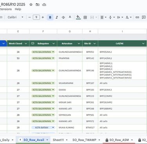The height and width of the screenshot is (144, 147).
Task: Open the Help menu
Action: [18, 9]
